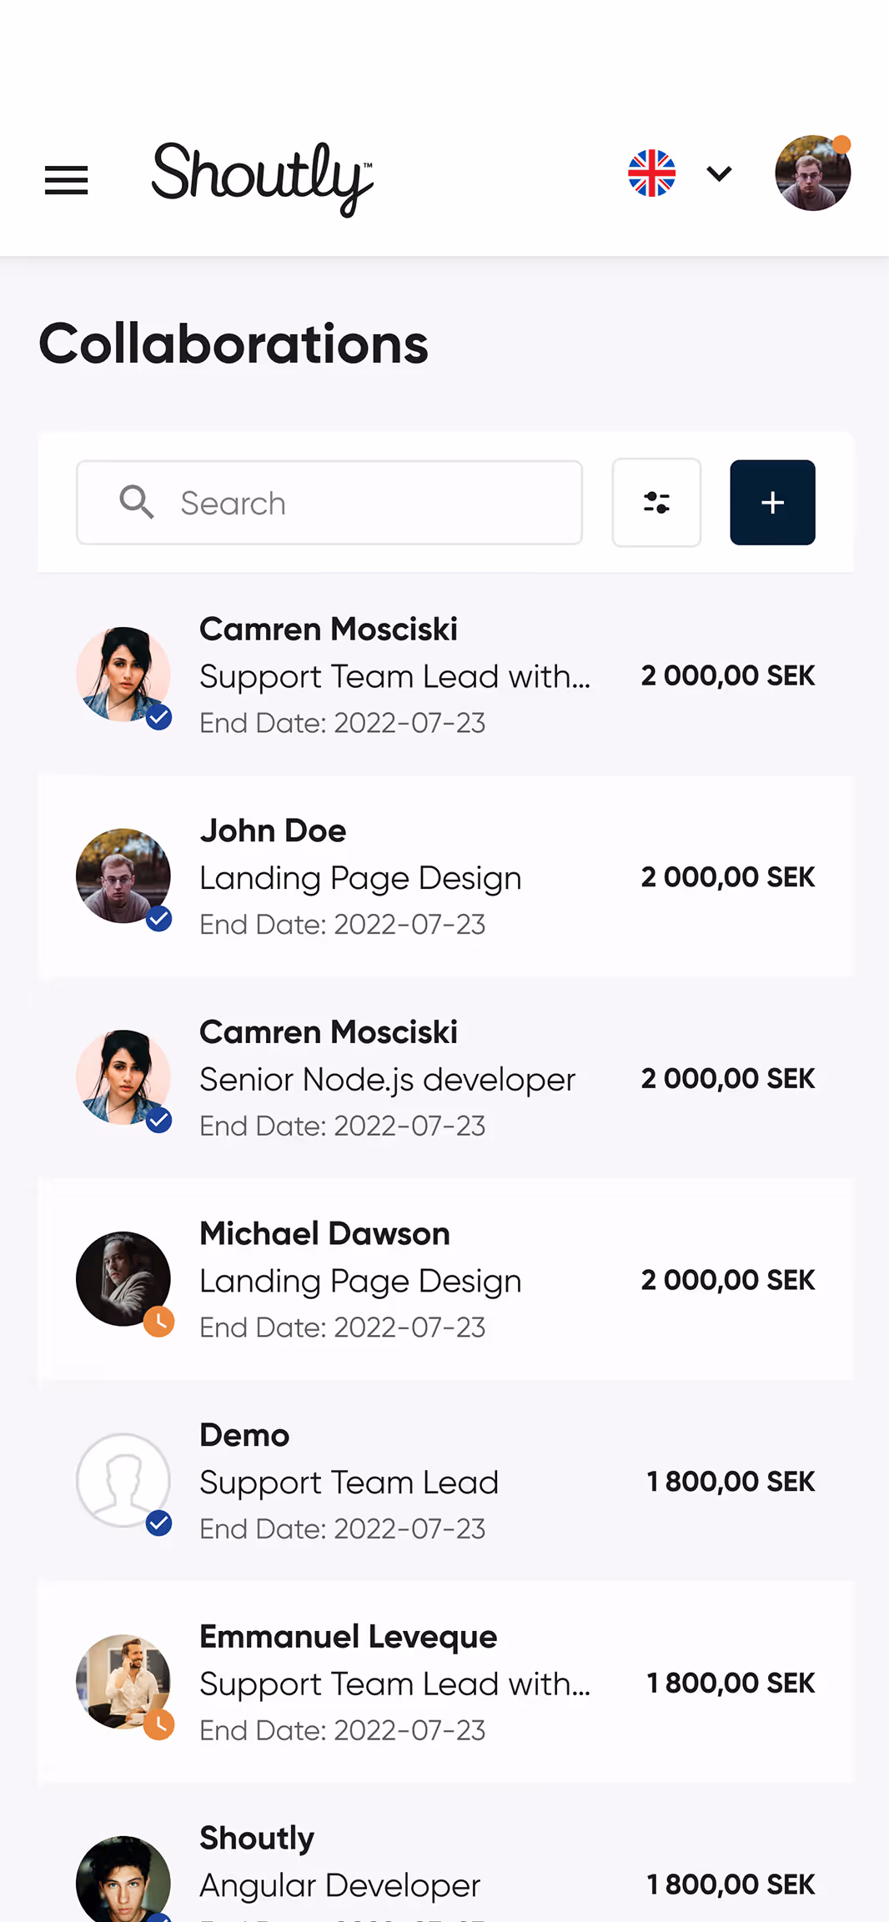
Task: Click the pending clock badge on Emmanuel Leveque's avatar
Action: (158, 1725)
